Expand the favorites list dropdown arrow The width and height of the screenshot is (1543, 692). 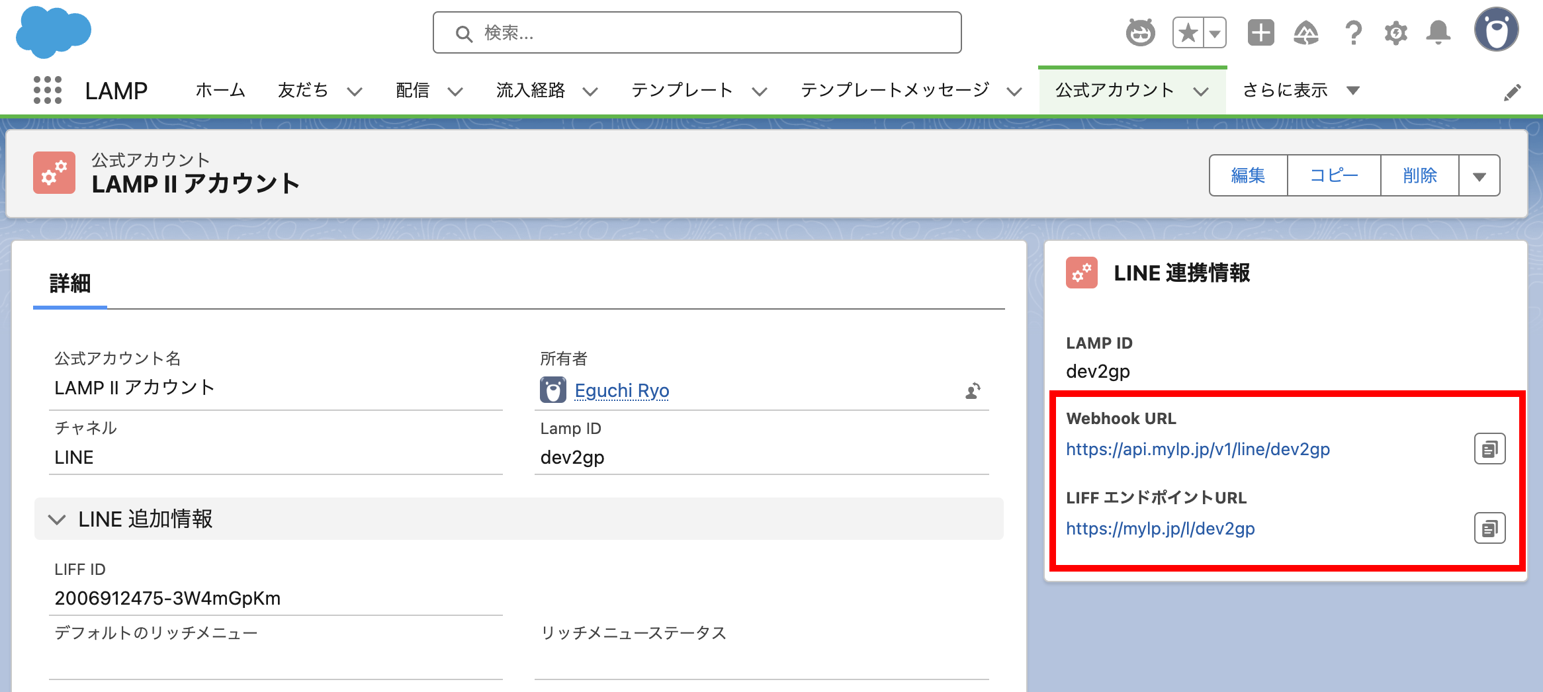[x=1215, y=32]
